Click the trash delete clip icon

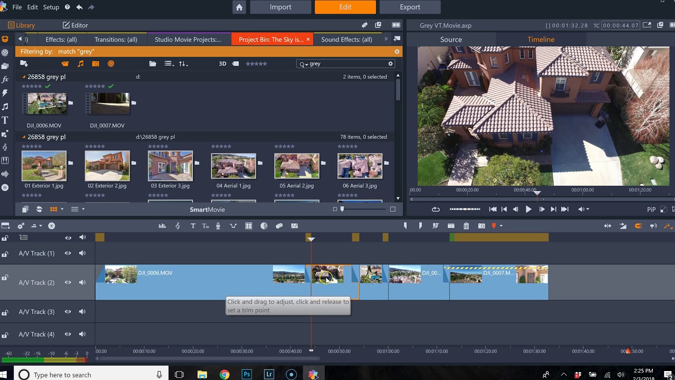(x=466, y=226)
